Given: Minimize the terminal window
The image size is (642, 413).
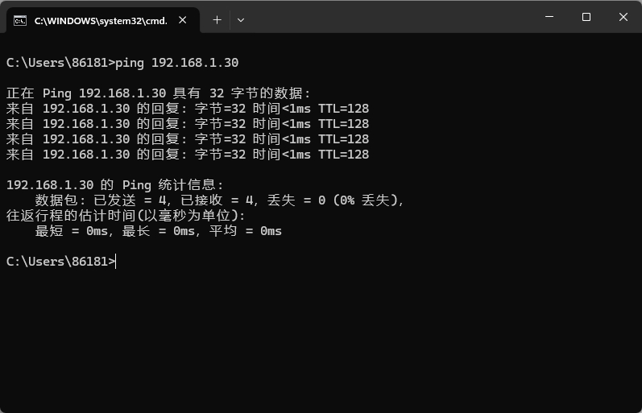Looking at the screenshot, I should (549, 17).
